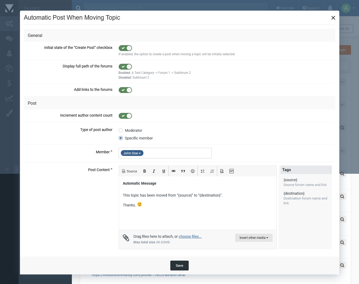The height and width of the screenshot is (284, 359).
Task: Insert a link using the link icon
Action: [174, 171]
